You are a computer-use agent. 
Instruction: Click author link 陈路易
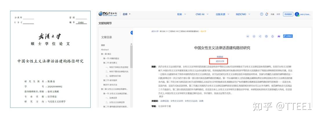click(220, 57)
